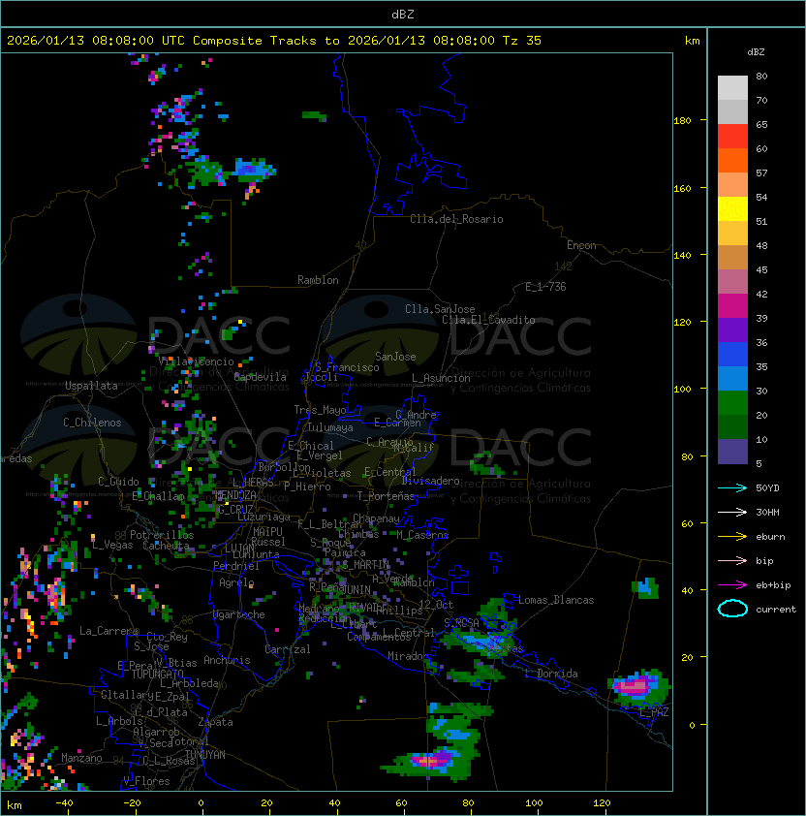Click the 'Tz 35' threshold text in header

(x=522, y=40)
